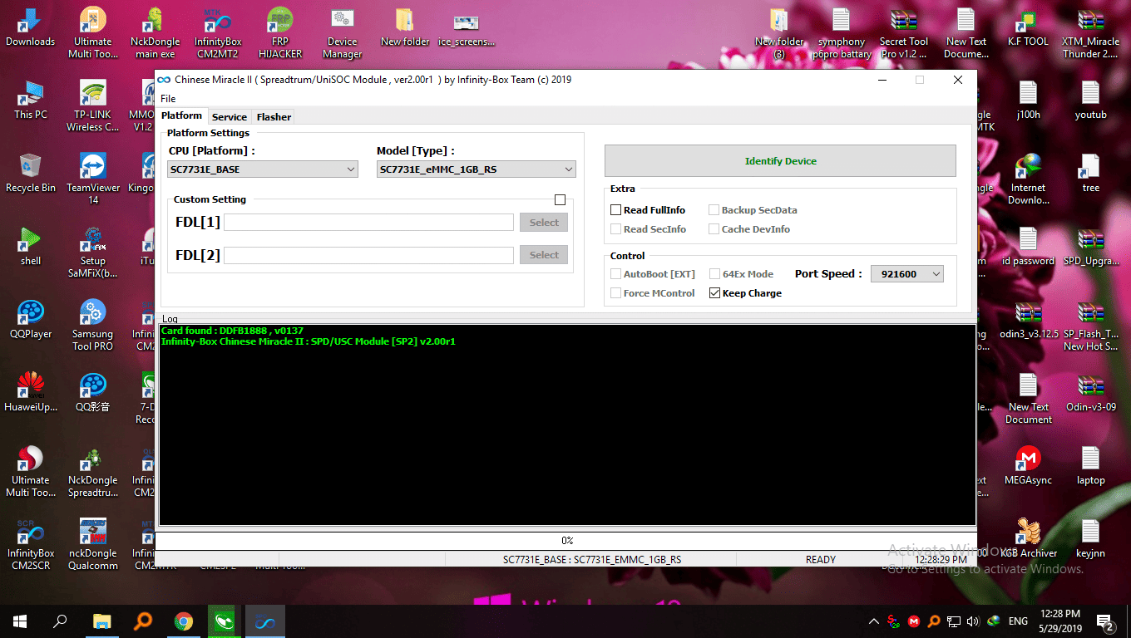Click Google Chrome in the taskbar
Screen dimensions: 1131x638
click(183, 621)
